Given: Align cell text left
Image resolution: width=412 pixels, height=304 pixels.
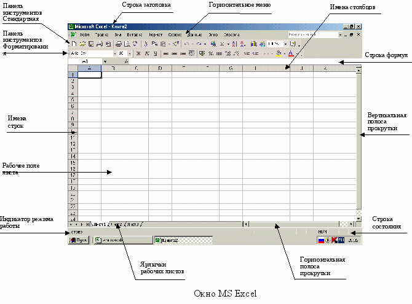Looking at the screenshot, I should (x=166, y=53).
